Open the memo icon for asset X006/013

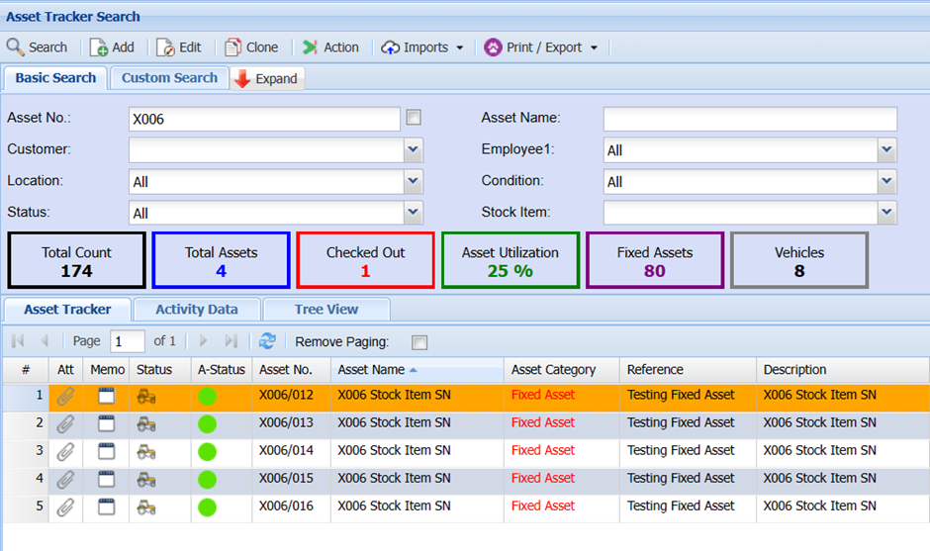click(x=107, y=423)
